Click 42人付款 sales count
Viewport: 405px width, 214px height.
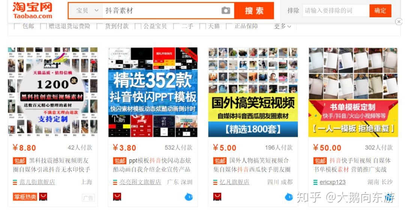coord(80,148)
